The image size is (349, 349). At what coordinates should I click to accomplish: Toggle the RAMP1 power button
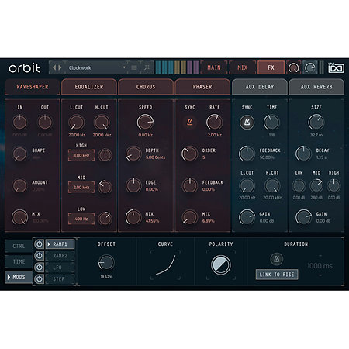(39, 244)
